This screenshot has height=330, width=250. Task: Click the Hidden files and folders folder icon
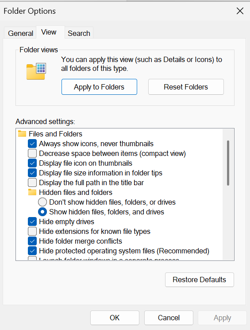[32, 192]
